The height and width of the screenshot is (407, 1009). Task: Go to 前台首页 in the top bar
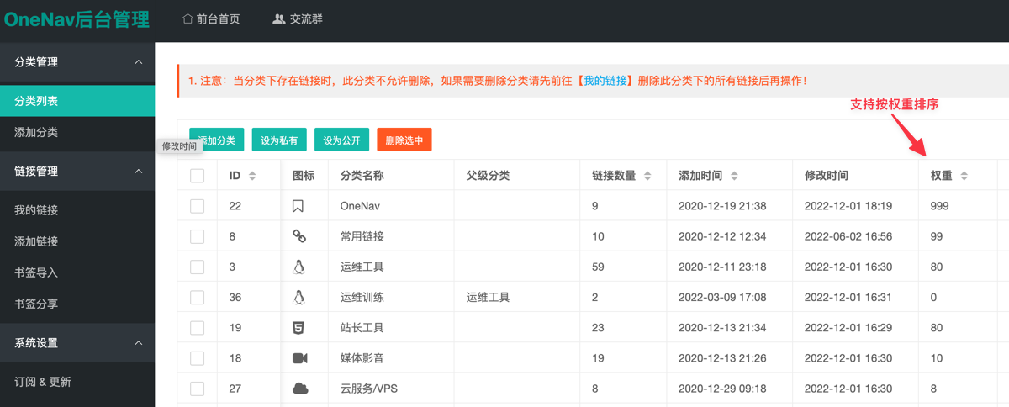pyautogui.click(x=211, y=19)
